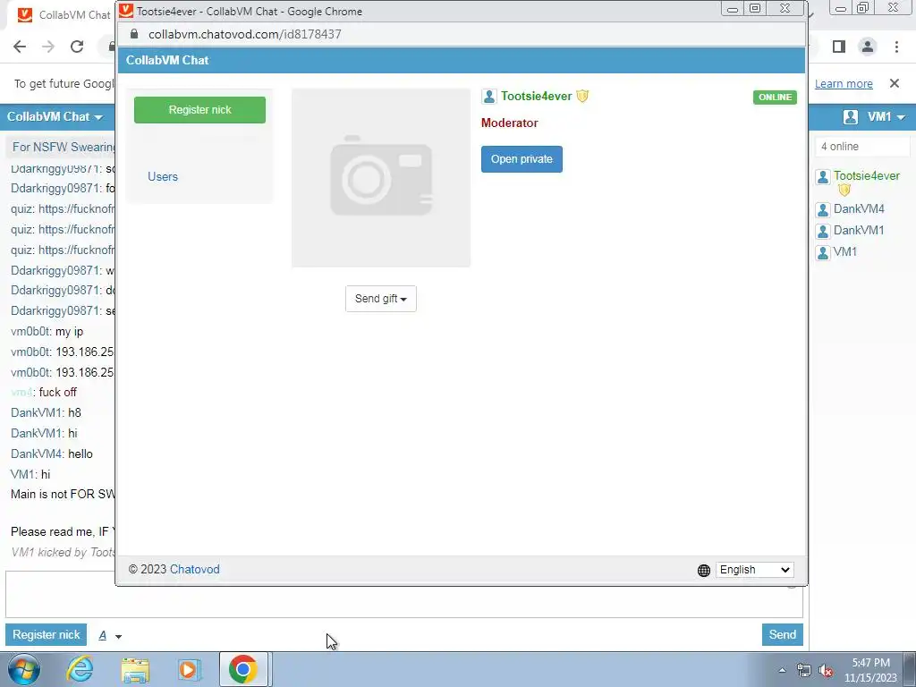The height and width of the screenshot is (687, 916).
Task: Click the blue Register nick button at bottom
Action: point(47,634)
